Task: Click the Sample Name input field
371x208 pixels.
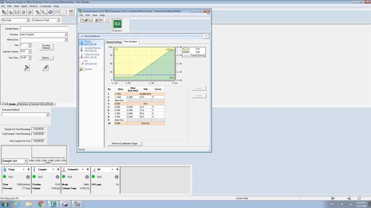Action: click(x=44, y=29)
